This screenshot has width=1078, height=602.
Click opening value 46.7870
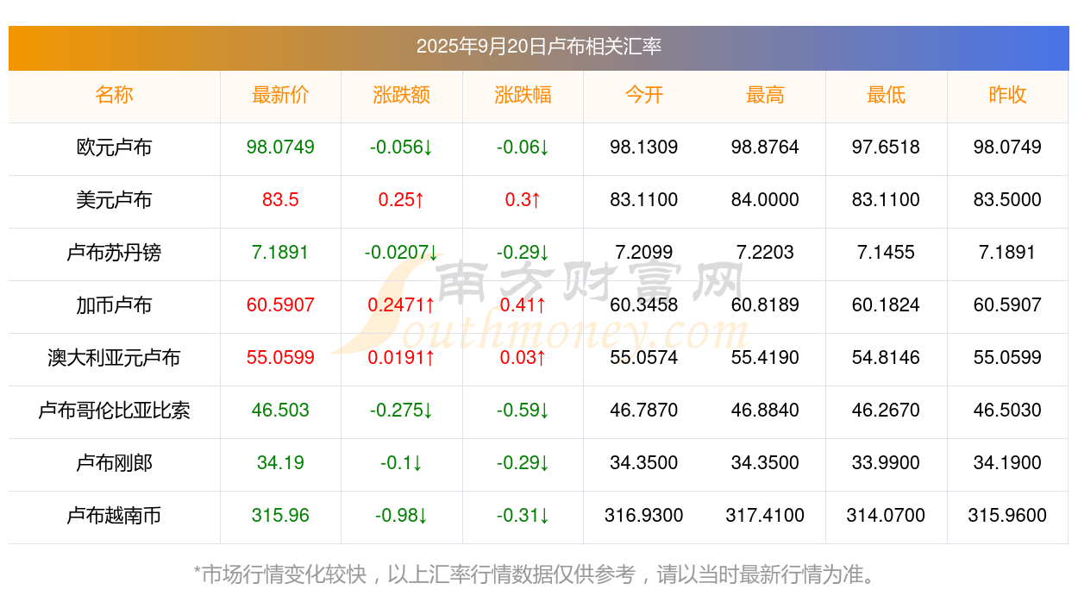point(644,411)
